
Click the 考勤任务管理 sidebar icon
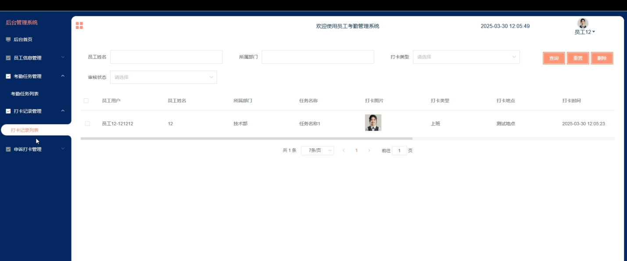8,76
